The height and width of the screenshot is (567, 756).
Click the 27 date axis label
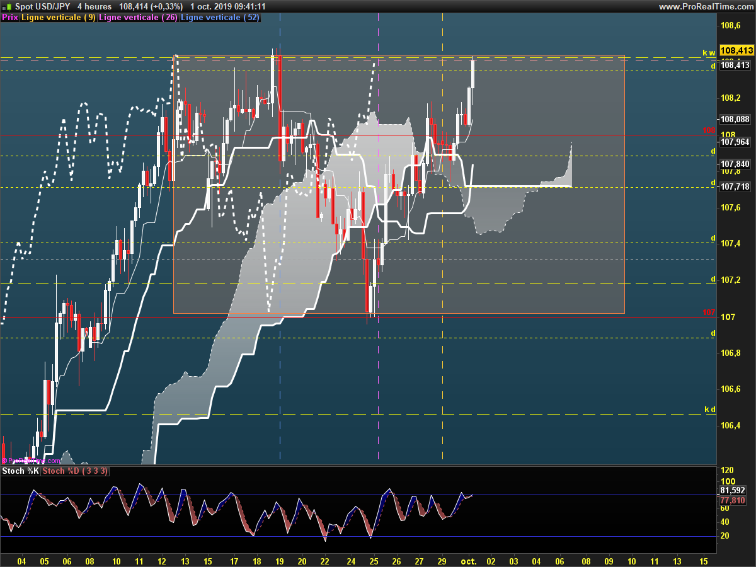[420, 561]
